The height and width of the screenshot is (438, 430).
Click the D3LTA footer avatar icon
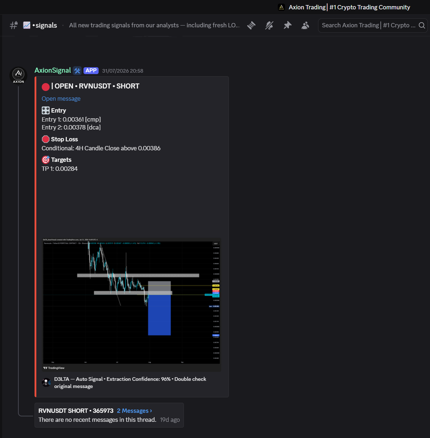tap(46, 382)
